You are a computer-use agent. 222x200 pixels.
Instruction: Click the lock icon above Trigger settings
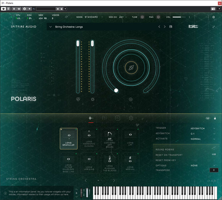pos(215,118)
